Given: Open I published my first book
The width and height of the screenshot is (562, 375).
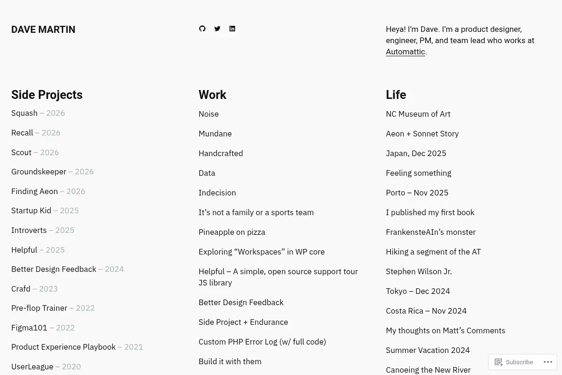Looking at the screenshot, I should 430,212.
